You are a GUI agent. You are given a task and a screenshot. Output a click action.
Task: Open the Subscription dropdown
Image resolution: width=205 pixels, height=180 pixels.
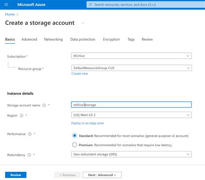(131, 56)
